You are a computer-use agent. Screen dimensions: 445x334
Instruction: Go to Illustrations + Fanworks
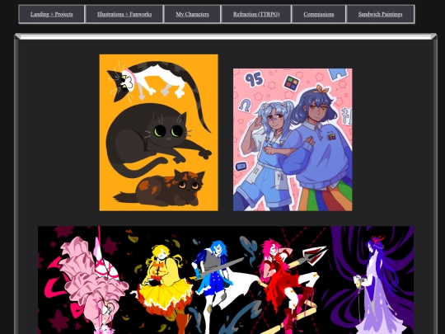point(124,14)
